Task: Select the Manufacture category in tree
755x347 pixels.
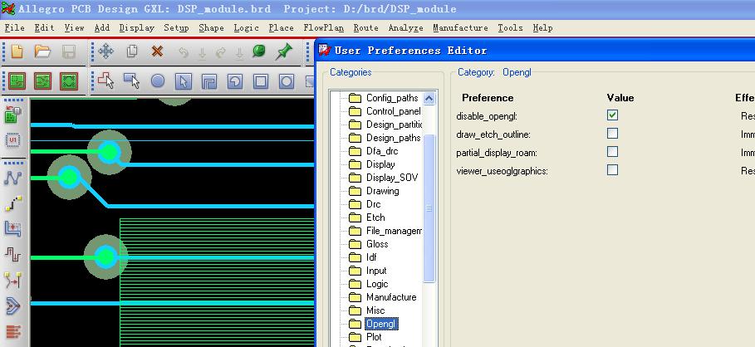Action: (390, 297)
